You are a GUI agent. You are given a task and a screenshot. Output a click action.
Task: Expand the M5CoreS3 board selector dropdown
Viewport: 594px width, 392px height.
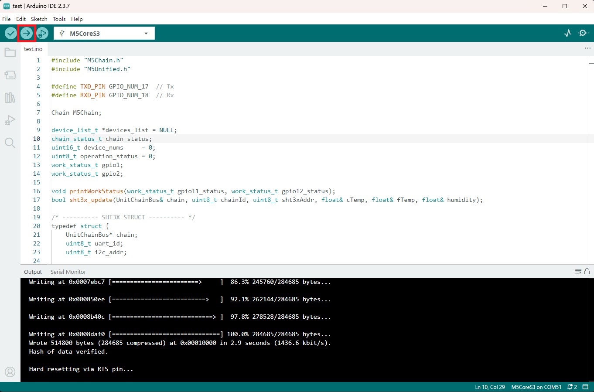pyautogui.click(x=146, y=34)
